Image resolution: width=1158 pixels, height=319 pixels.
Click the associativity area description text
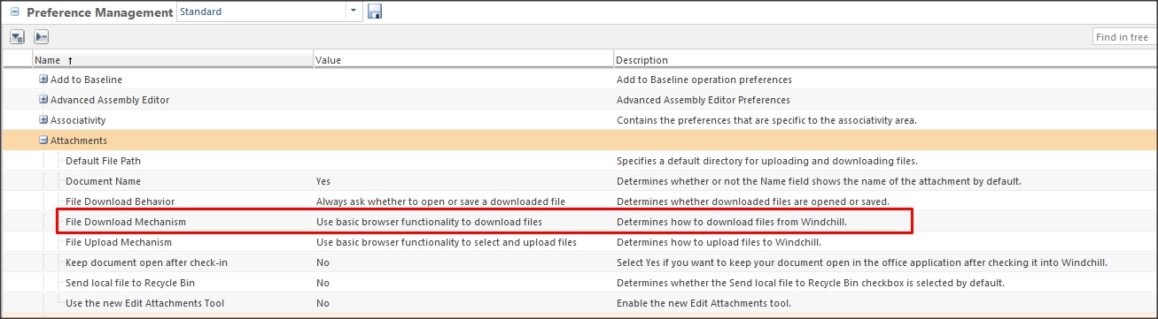(766, 120)
